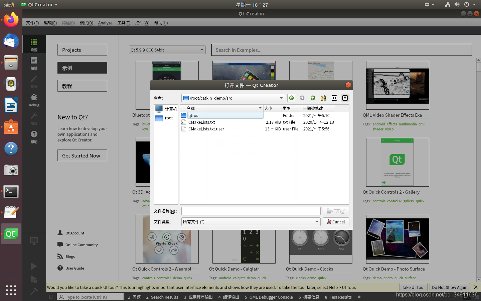The width and height of the screenshot is (481, 301).
Task: Go forward in file dialog
Action: pyautogui.click(x=302, y=98)
